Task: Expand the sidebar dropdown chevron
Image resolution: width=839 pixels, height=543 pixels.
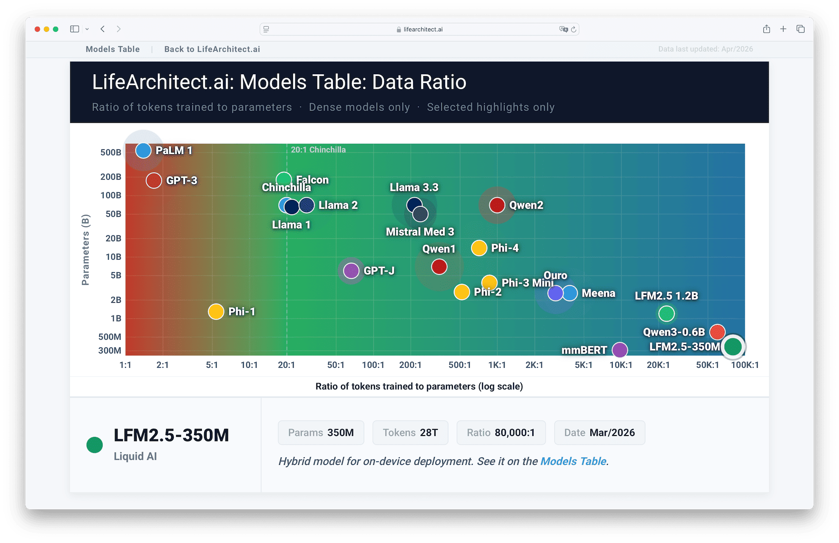Action: pyautogui.click(x=87, y=29)
